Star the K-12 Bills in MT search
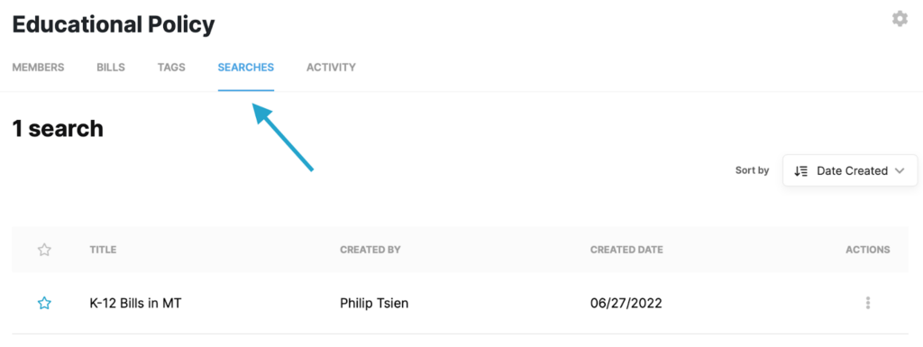This screenshot has width=923, height=347. coord(44,304)
